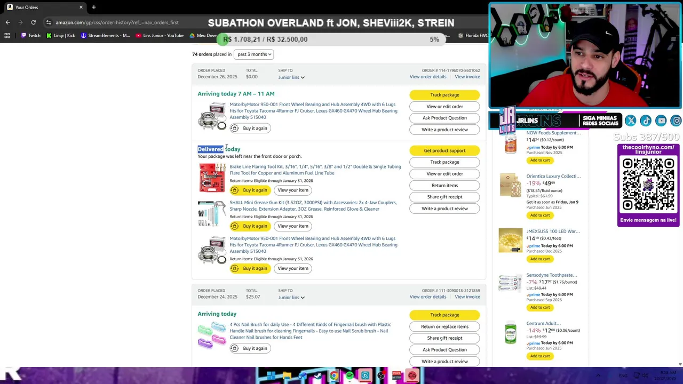Open Chrome from the taskbar
683x384 pixels.
coord(333,376)
